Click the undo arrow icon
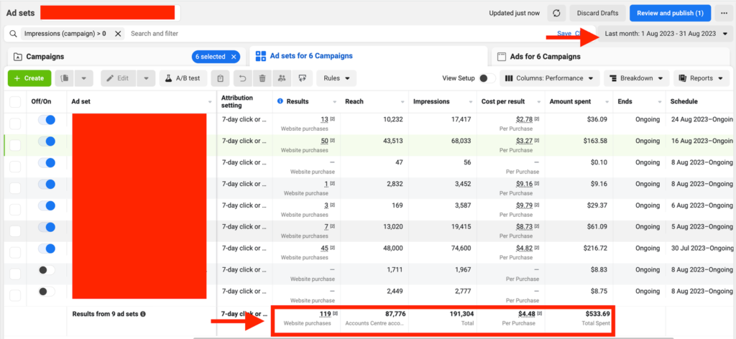Viewport: 736px width, 339px height. [x=243, y=78]
